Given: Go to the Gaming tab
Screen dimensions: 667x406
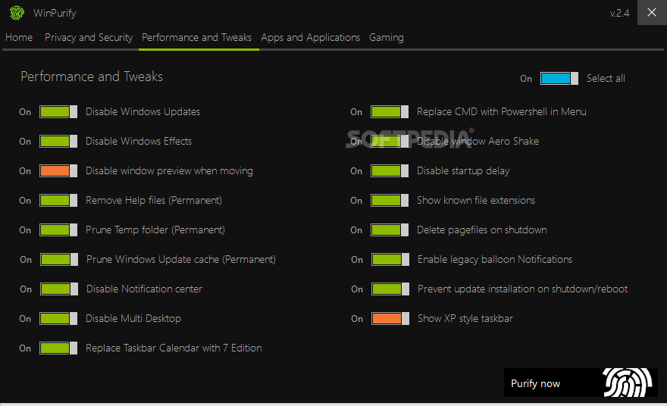Looking at the screenshot, I should (x=387, y=37).
